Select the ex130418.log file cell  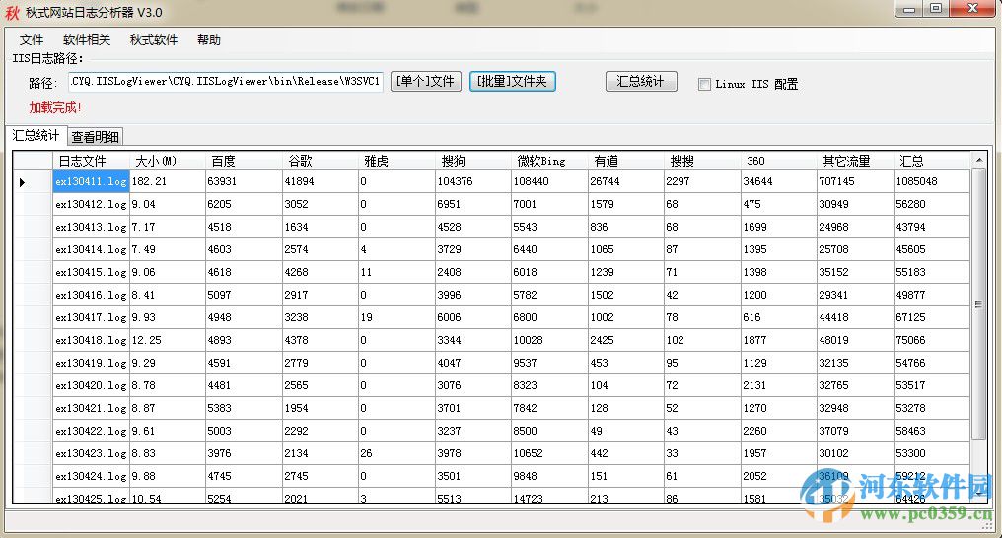click(92, 340)
